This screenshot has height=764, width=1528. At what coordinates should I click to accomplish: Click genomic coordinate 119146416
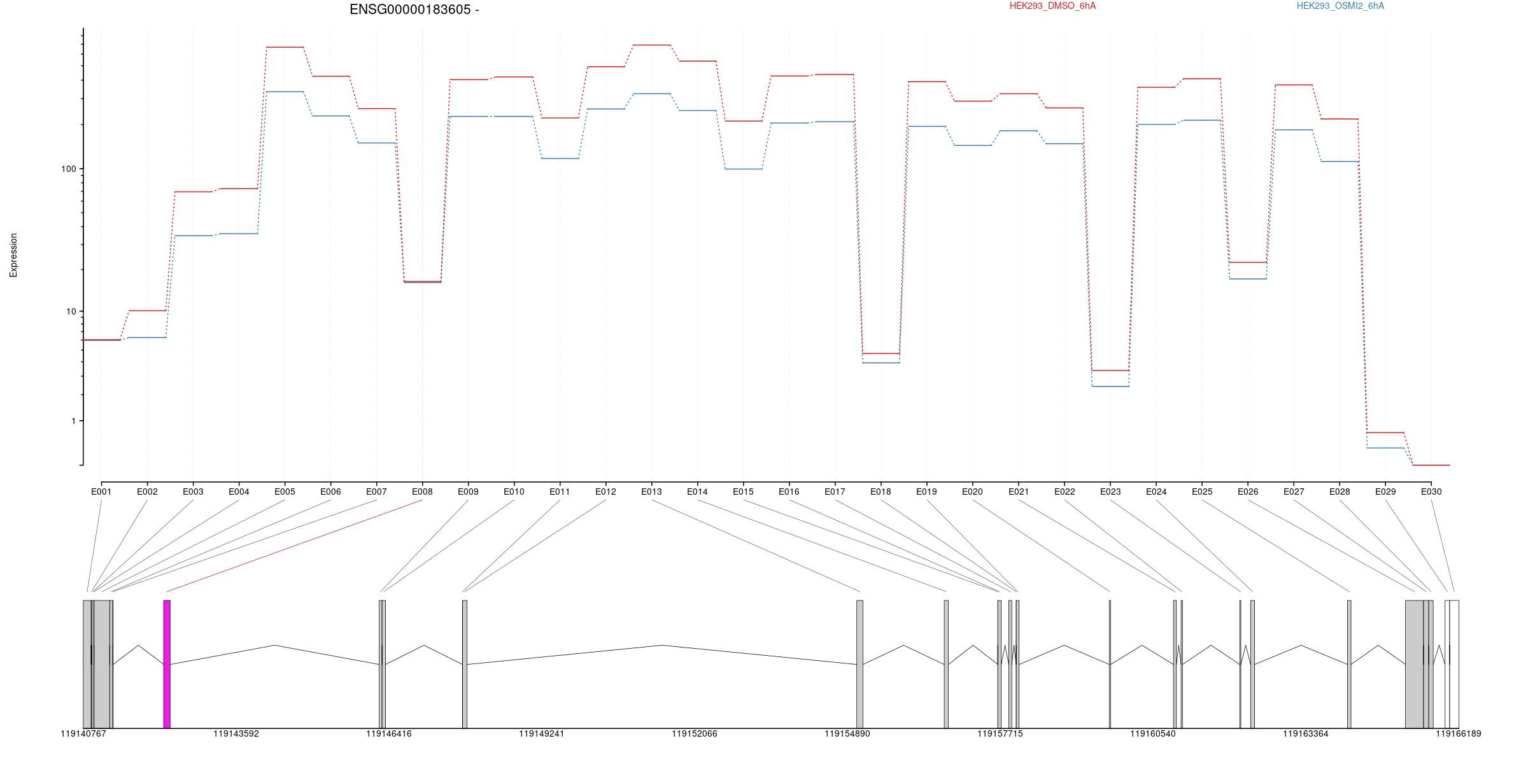coord(389,734)
